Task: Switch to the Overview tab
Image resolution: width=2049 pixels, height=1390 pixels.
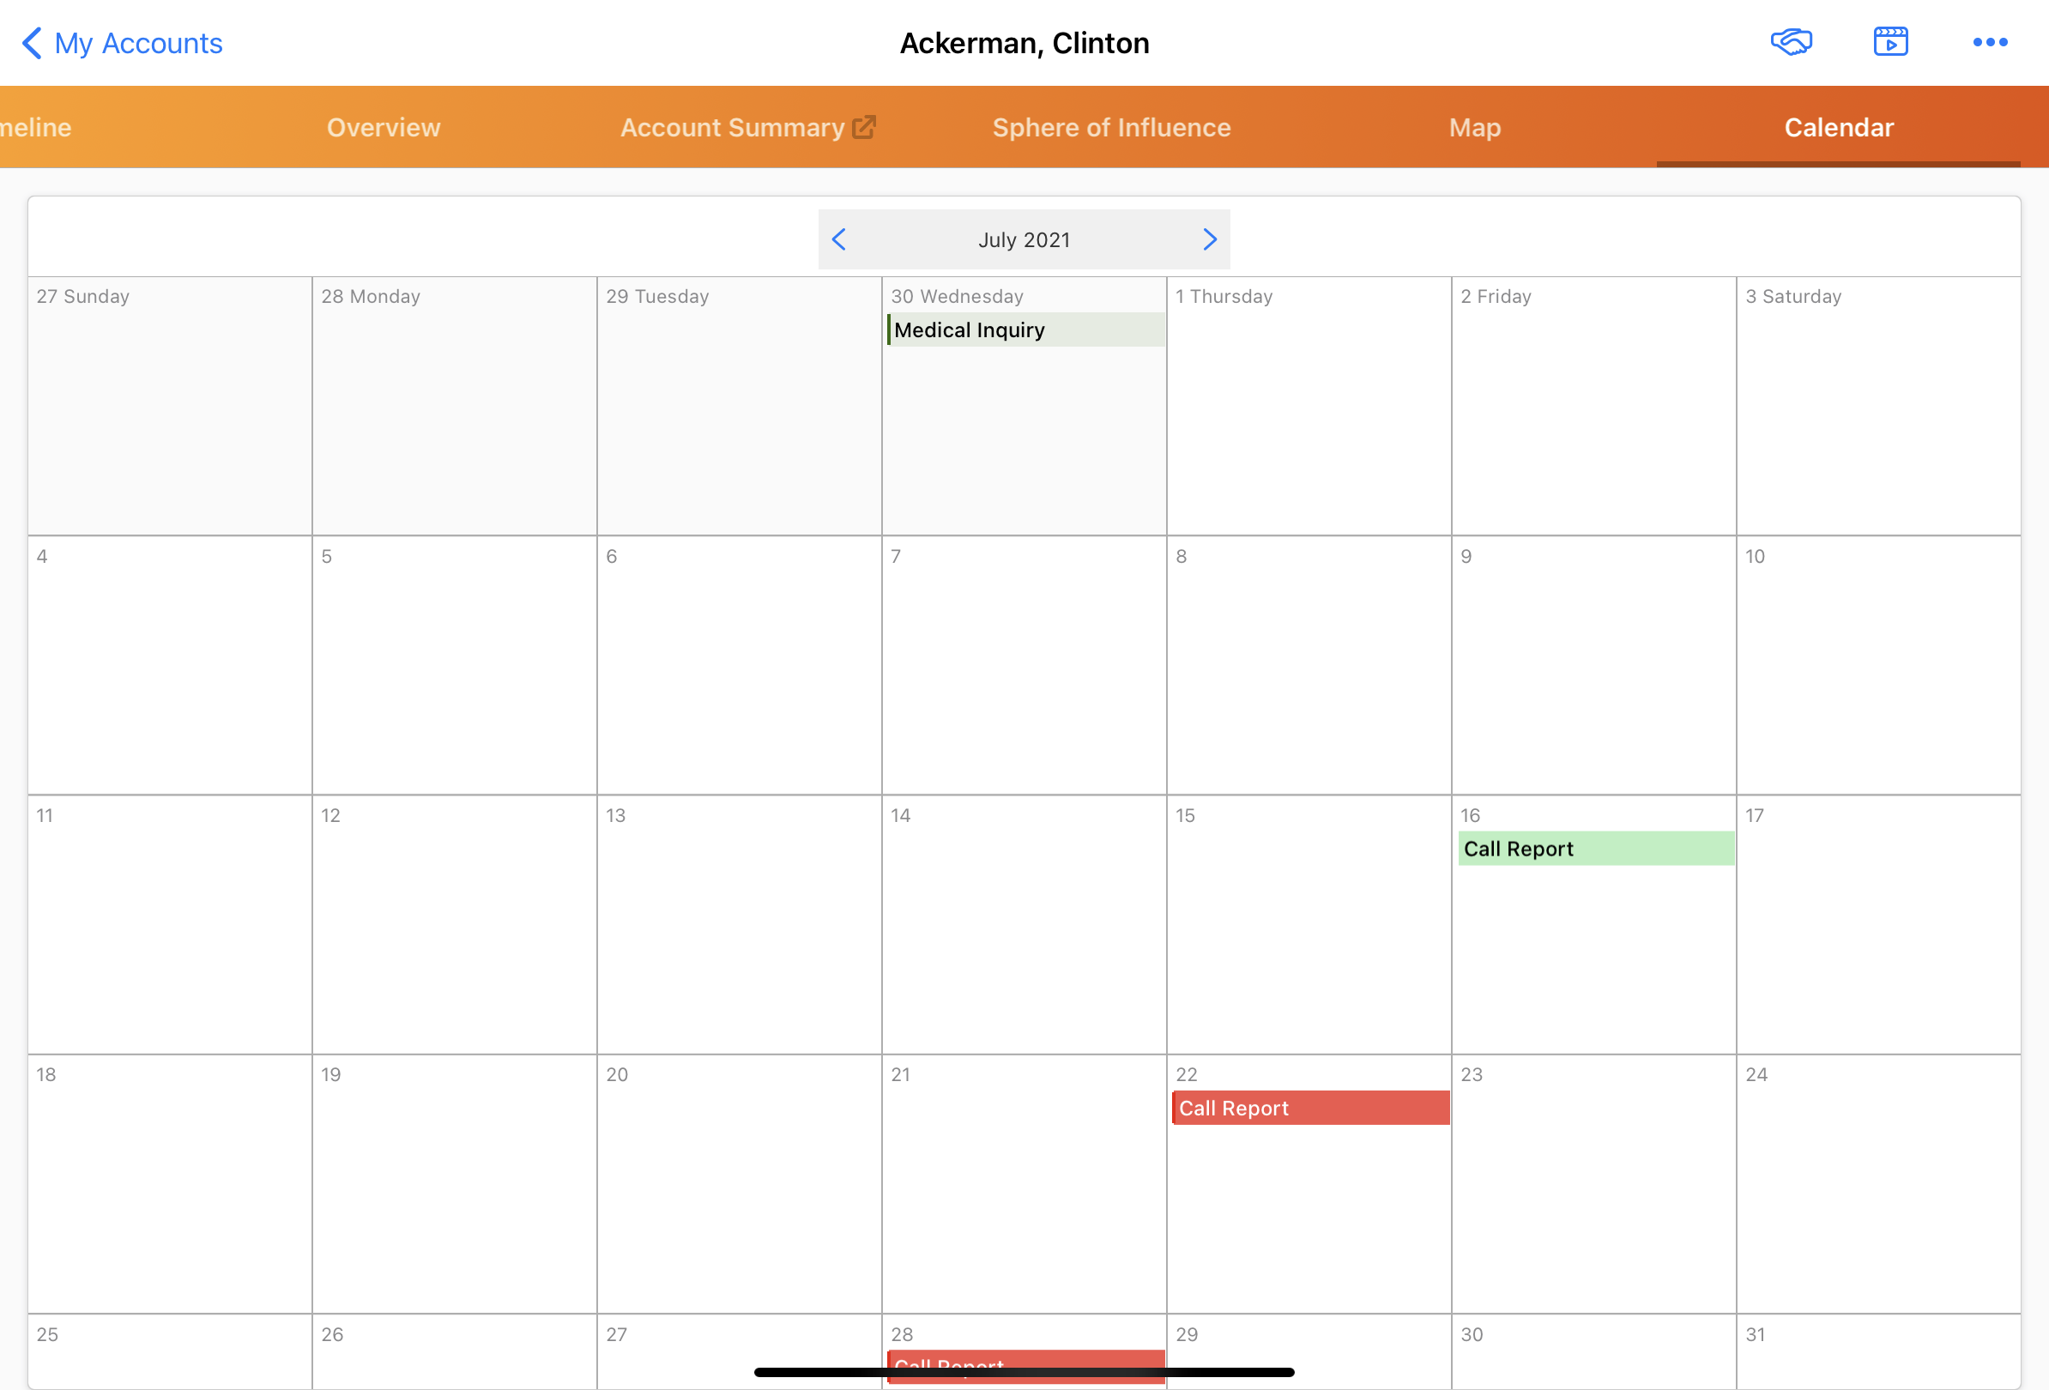Action: point(384,128)
